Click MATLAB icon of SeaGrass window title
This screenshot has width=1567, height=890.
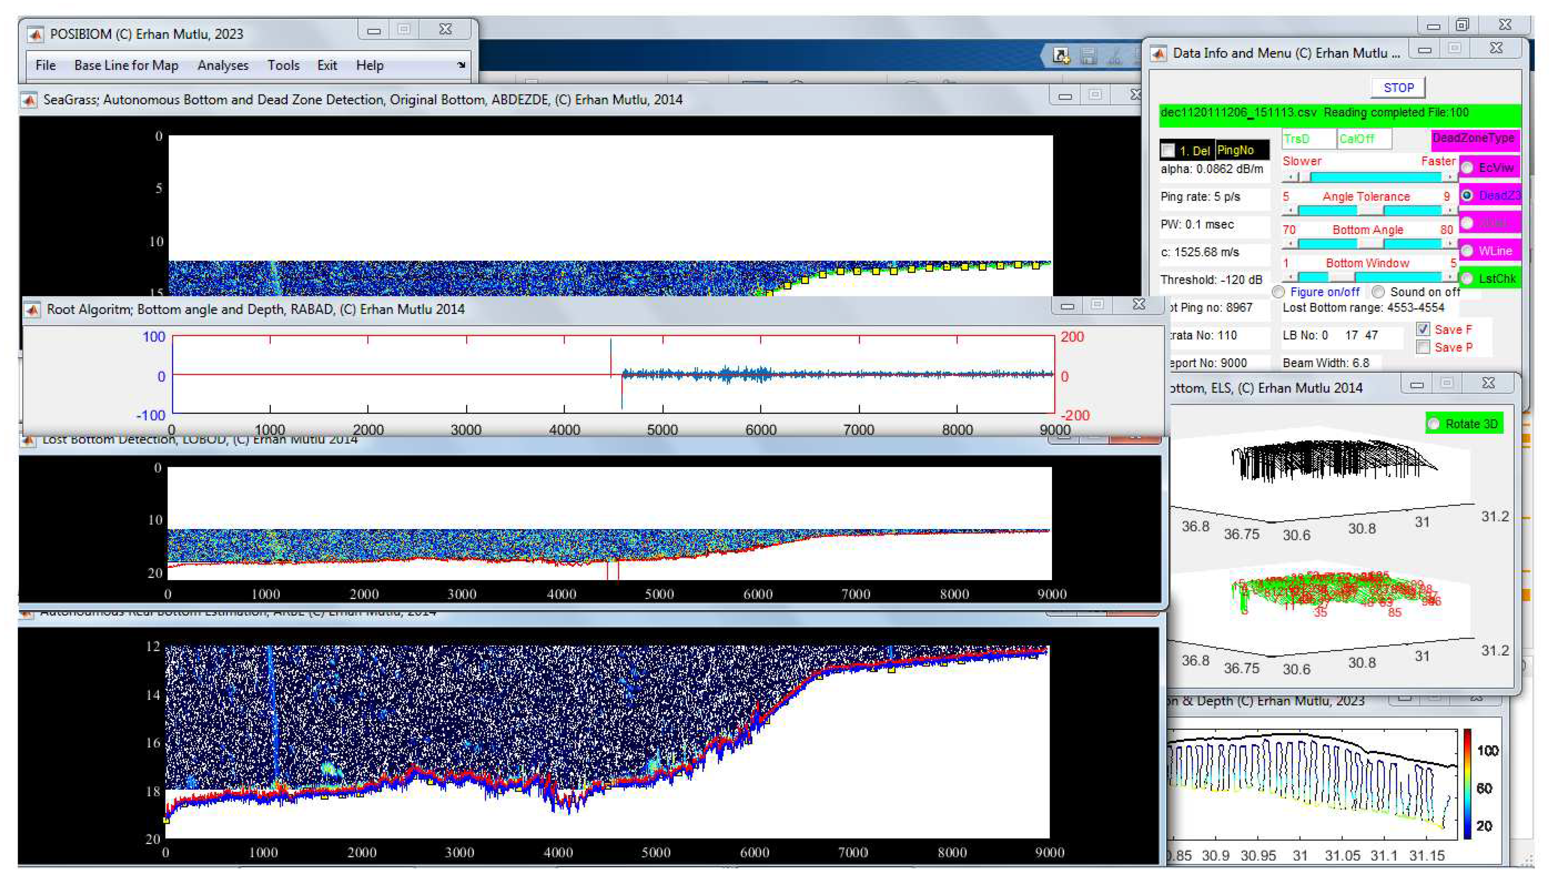click(29, 100)
